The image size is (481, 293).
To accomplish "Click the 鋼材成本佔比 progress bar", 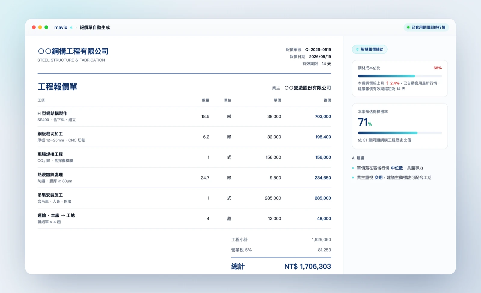I will tap(400, 76).
